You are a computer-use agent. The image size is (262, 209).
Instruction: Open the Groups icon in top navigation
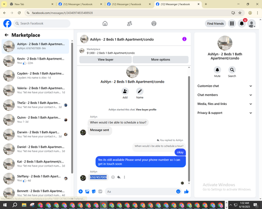click(x=154, y=24)
